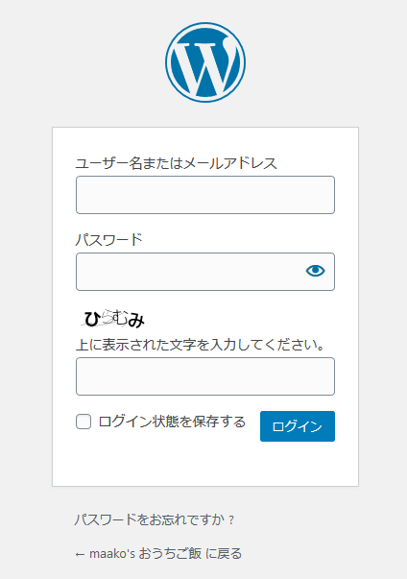This screenshot has height=579, width=407.
Task: Show password using the eye icon
Action: tap(315, 271)
